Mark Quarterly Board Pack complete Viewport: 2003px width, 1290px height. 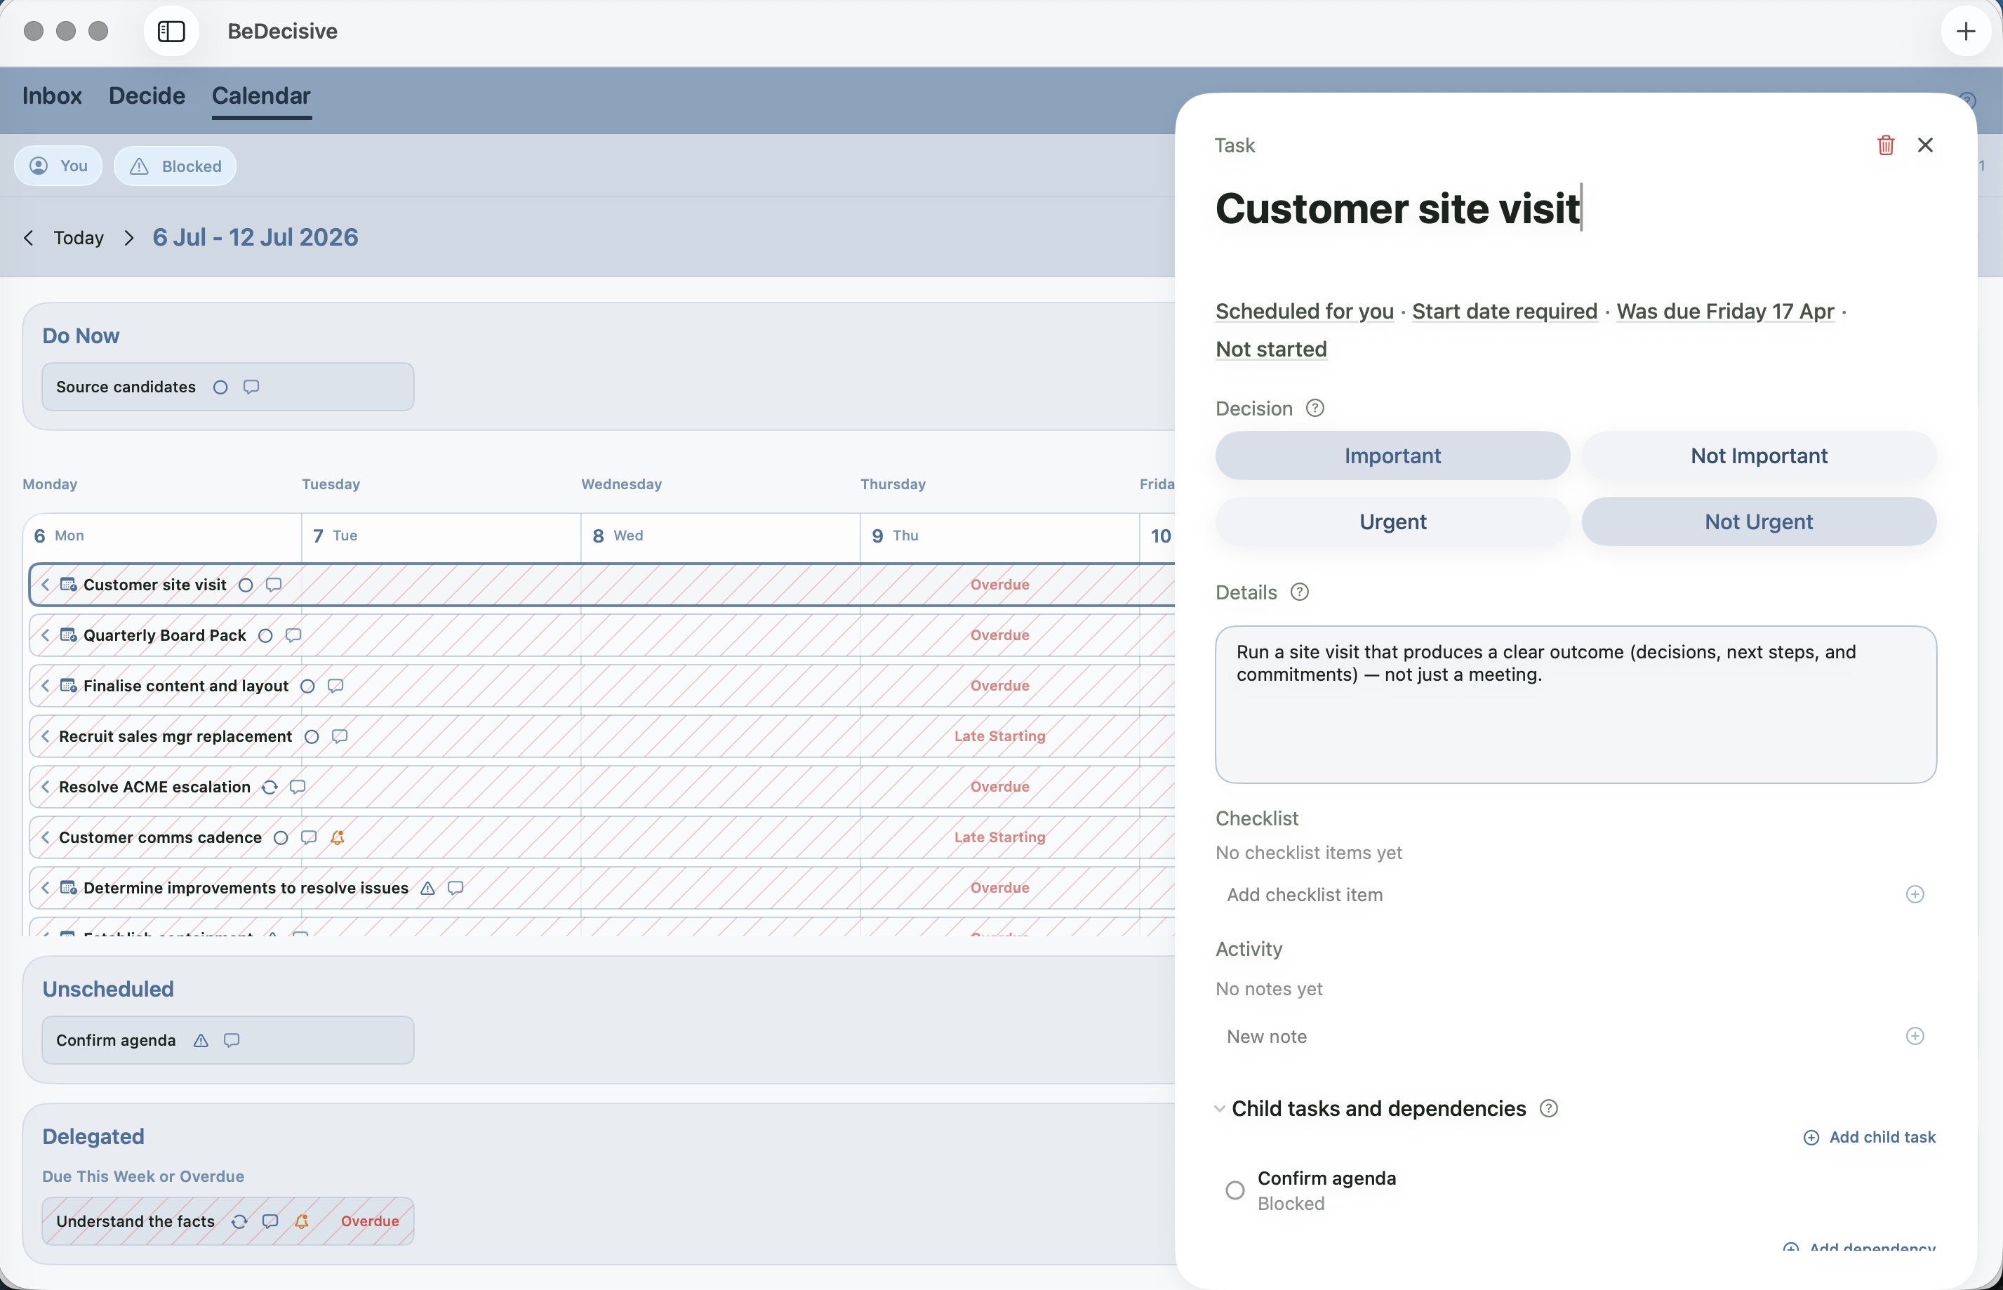click(x=265, y=635)
